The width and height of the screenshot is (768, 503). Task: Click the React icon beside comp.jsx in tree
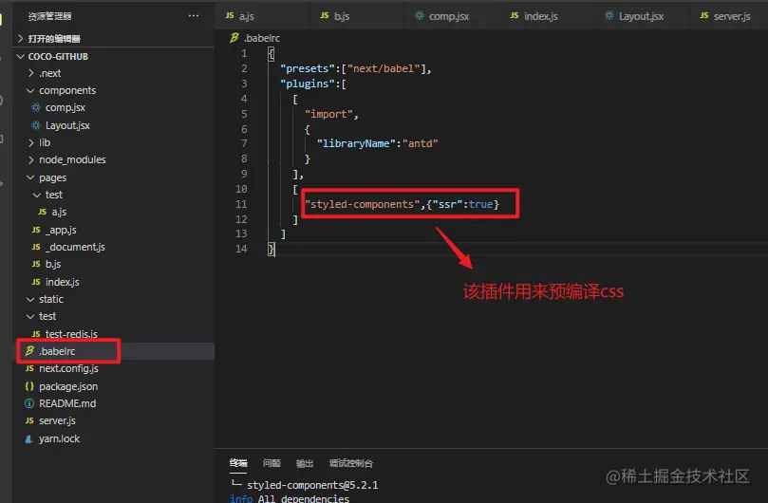[36, 107]
